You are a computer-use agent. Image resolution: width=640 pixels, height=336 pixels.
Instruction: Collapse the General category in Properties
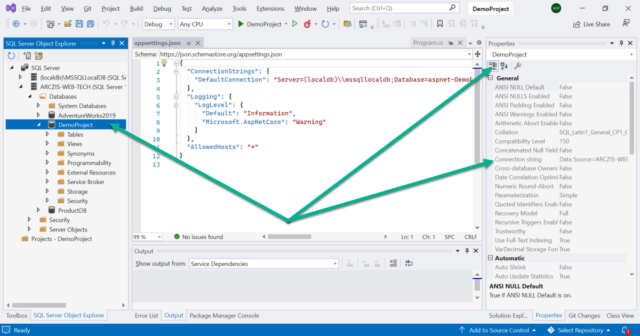[491, 78]
